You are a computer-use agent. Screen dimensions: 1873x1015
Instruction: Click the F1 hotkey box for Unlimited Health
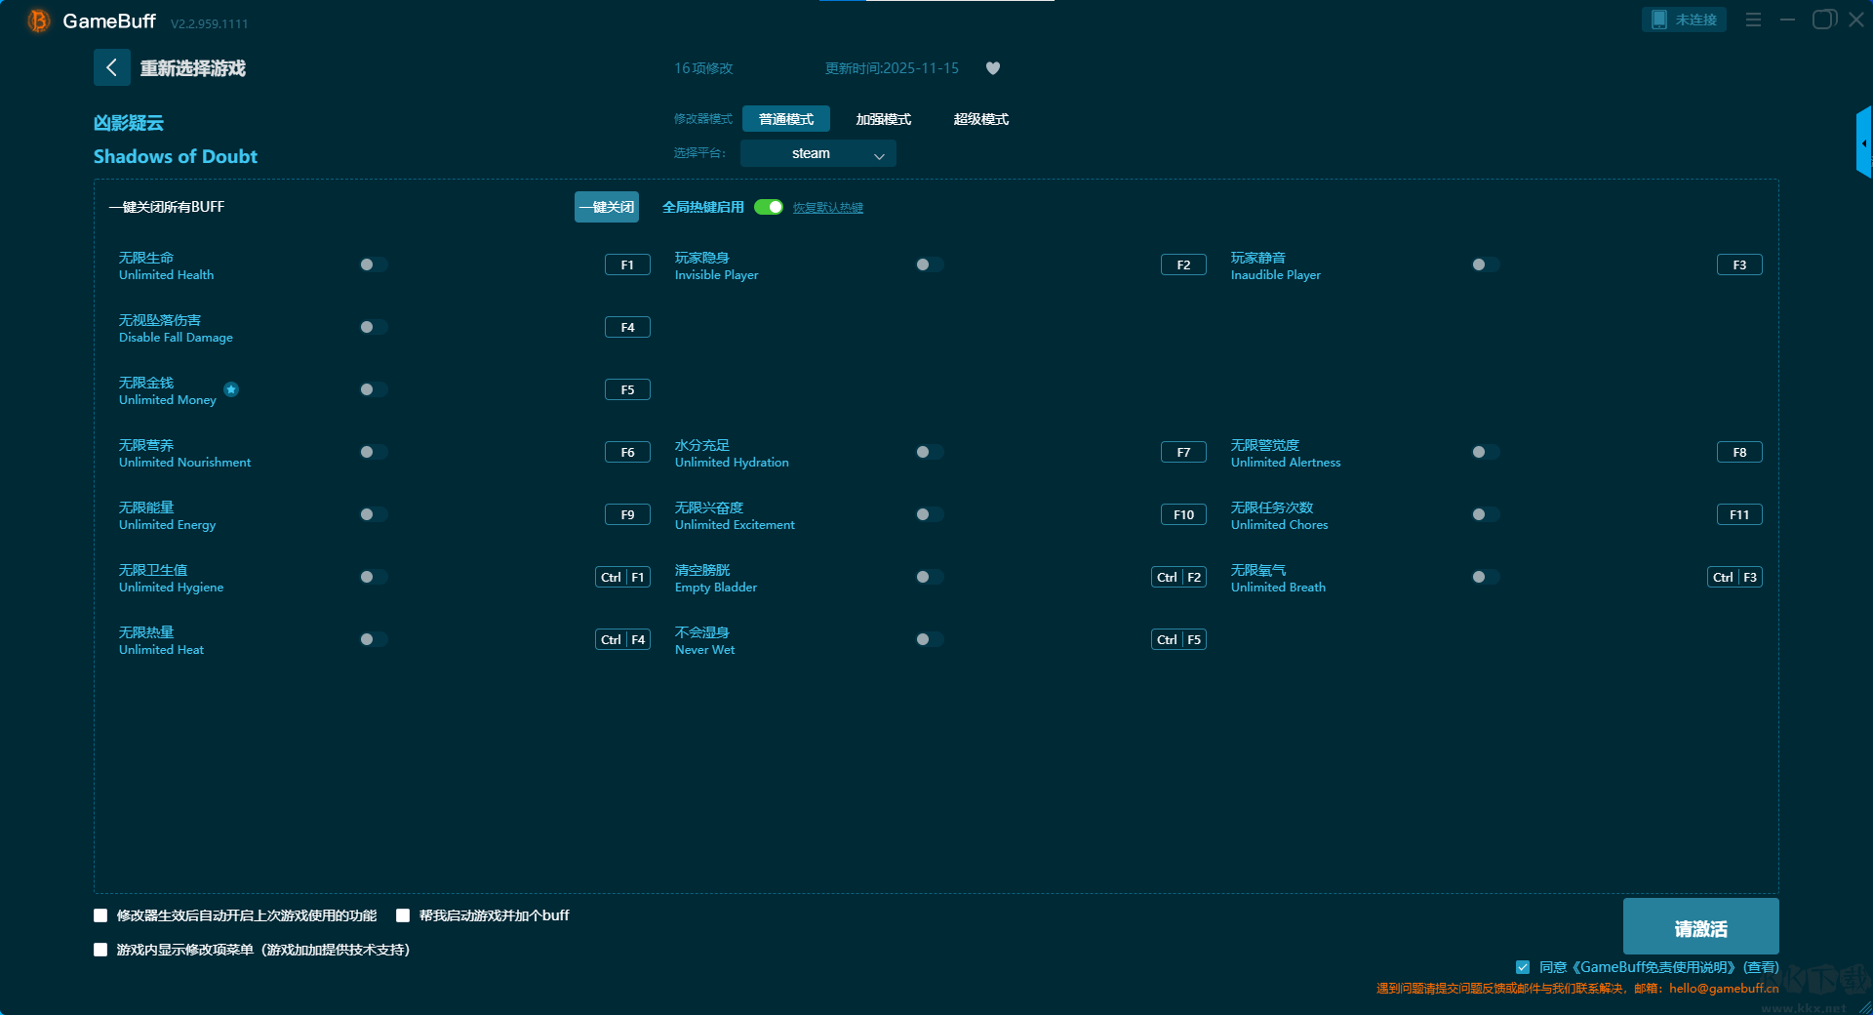point(627,264)
